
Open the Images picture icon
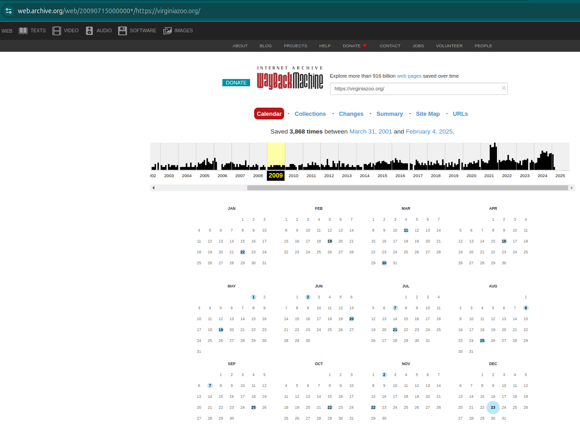point(167,31)
